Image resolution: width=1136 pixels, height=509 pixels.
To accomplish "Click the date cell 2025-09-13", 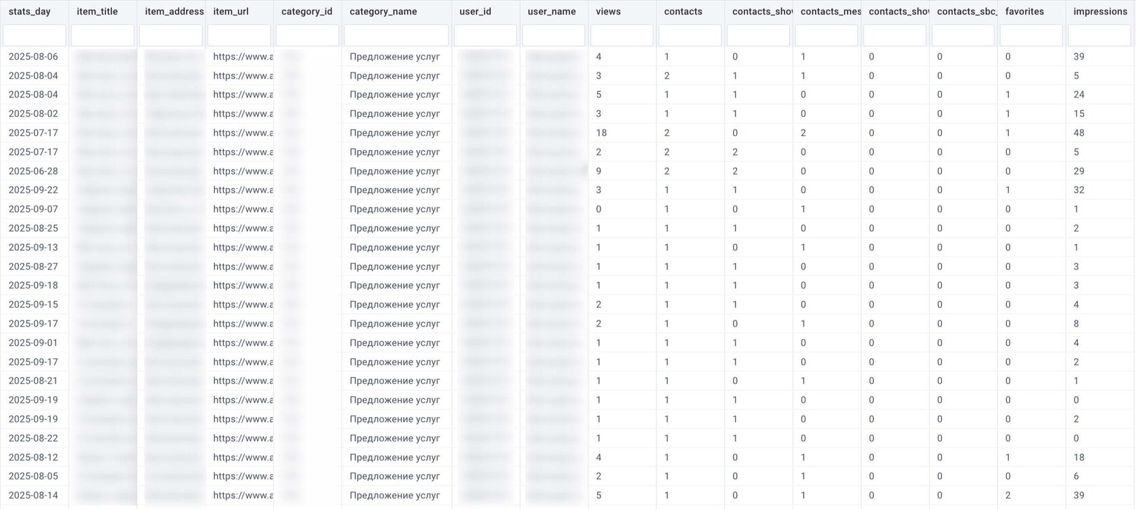I will (x=33, y=247).
